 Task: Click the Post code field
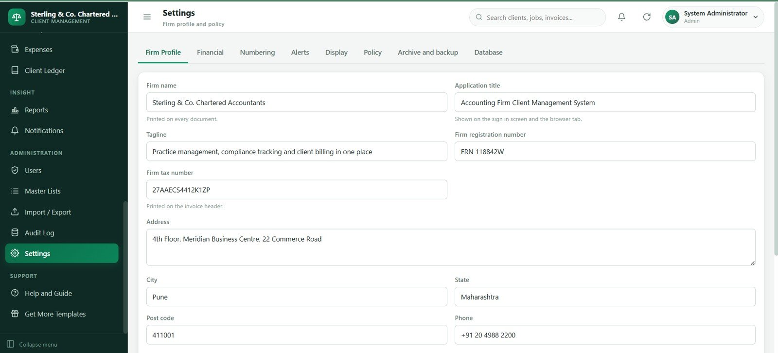coord(297,335)
